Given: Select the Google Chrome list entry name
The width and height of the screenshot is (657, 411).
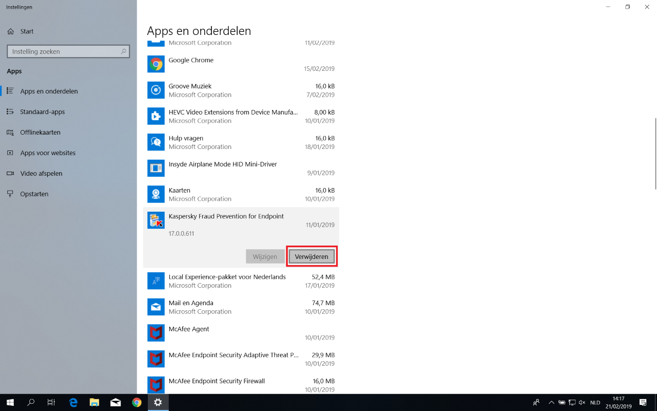Looking at the screenshot, I should pos(191,60).
